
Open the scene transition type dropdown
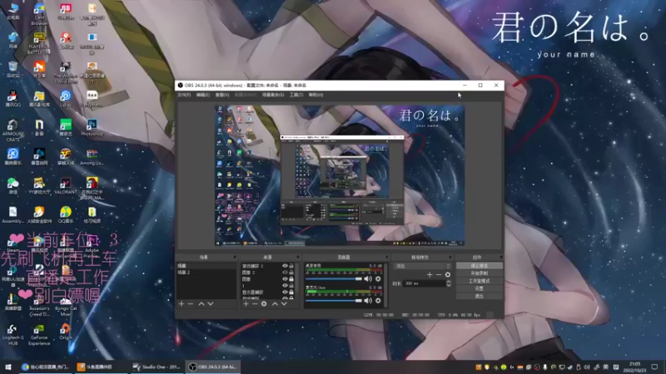point(423,266)
